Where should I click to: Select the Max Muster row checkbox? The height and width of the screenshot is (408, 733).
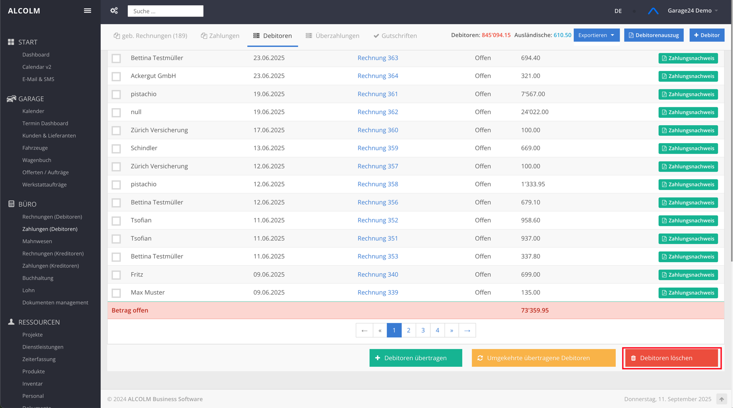(x=116, y=293)
